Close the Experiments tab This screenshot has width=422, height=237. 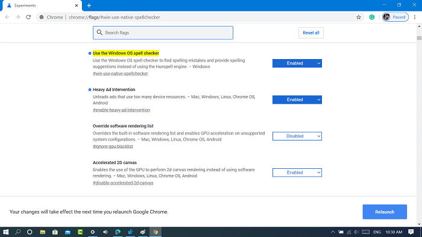tap(77, 5)
